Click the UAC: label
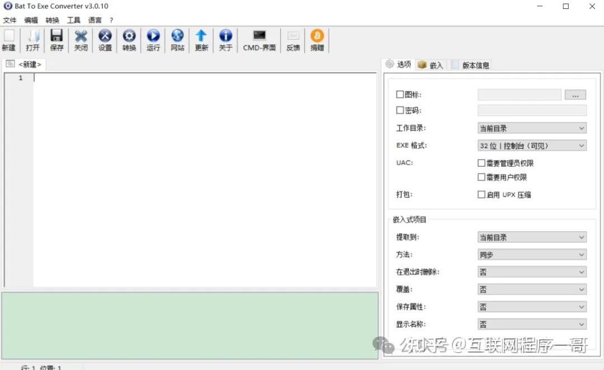604x370 pixels. click(404, 163)
